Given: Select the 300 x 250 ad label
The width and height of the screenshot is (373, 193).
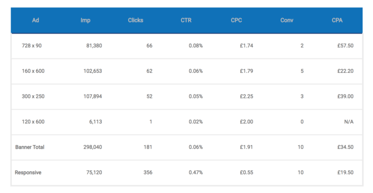Looking at the screenshot, I should pyautogui.click(x=33, y=96).
